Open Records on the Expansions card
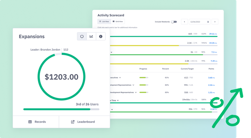Screen dimensions: 251x138 (36, 122)
